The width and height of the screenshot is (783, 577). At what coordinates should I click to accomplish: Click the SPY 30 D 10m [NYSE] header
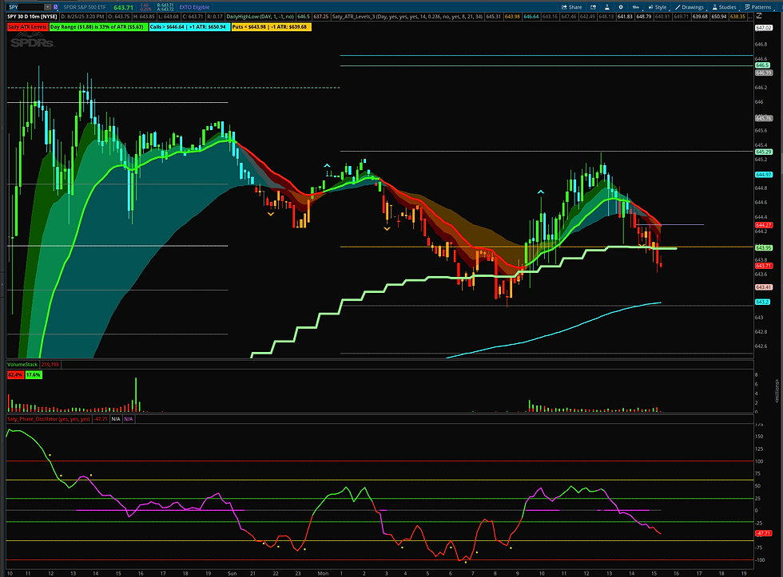pyautogui.click(x=33, y=17)
